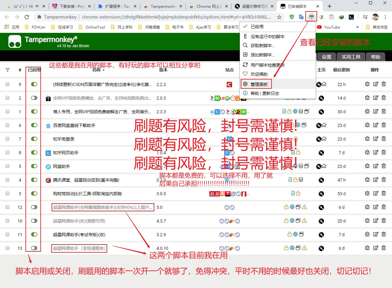Select 管理面板 in Tampermonkey popup menu
Viewport: 392px width, 288px height.
pos(278,84)
